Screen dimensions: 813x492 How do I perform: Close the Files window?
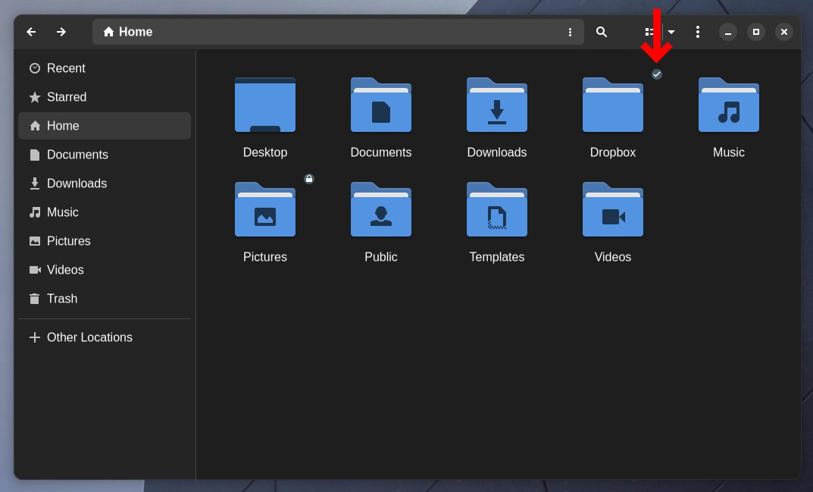[784, 32]
